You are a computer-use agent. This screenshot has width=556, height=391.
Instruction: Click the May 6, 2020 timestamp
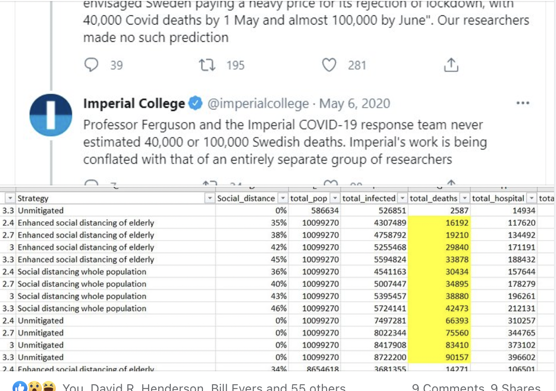355,103
